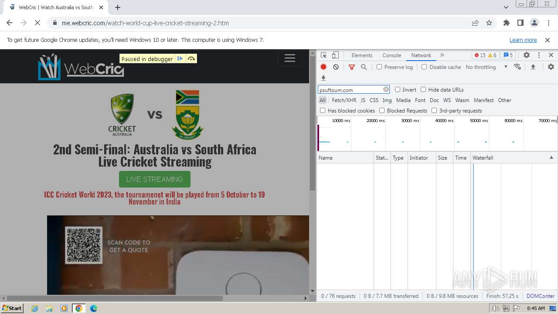Viewport: 558px width, 314px height.
Task: Sort by Waterfall column arrow
Action: click(551, 157)
